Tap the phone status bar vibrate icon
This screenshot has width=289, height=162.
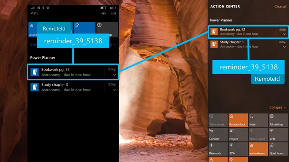[48, 8]
